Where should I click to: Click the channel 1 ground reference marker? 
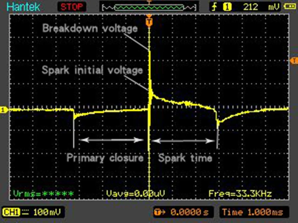click(4, 110)
